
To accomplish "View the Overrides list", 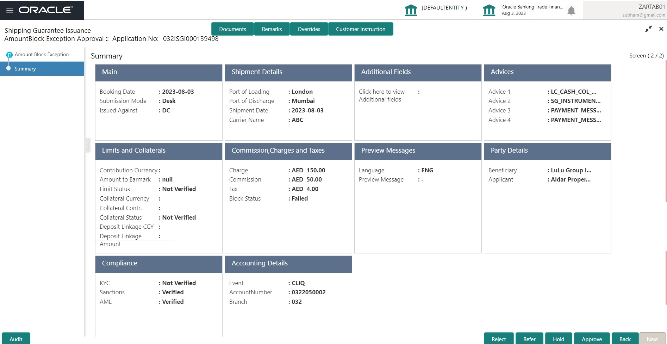I will pos(308,29).
